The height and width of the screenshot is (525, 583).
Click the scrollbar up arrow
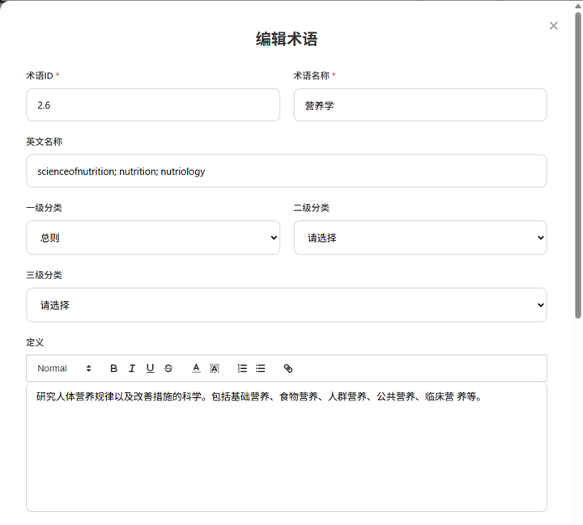tap(578, 6)
